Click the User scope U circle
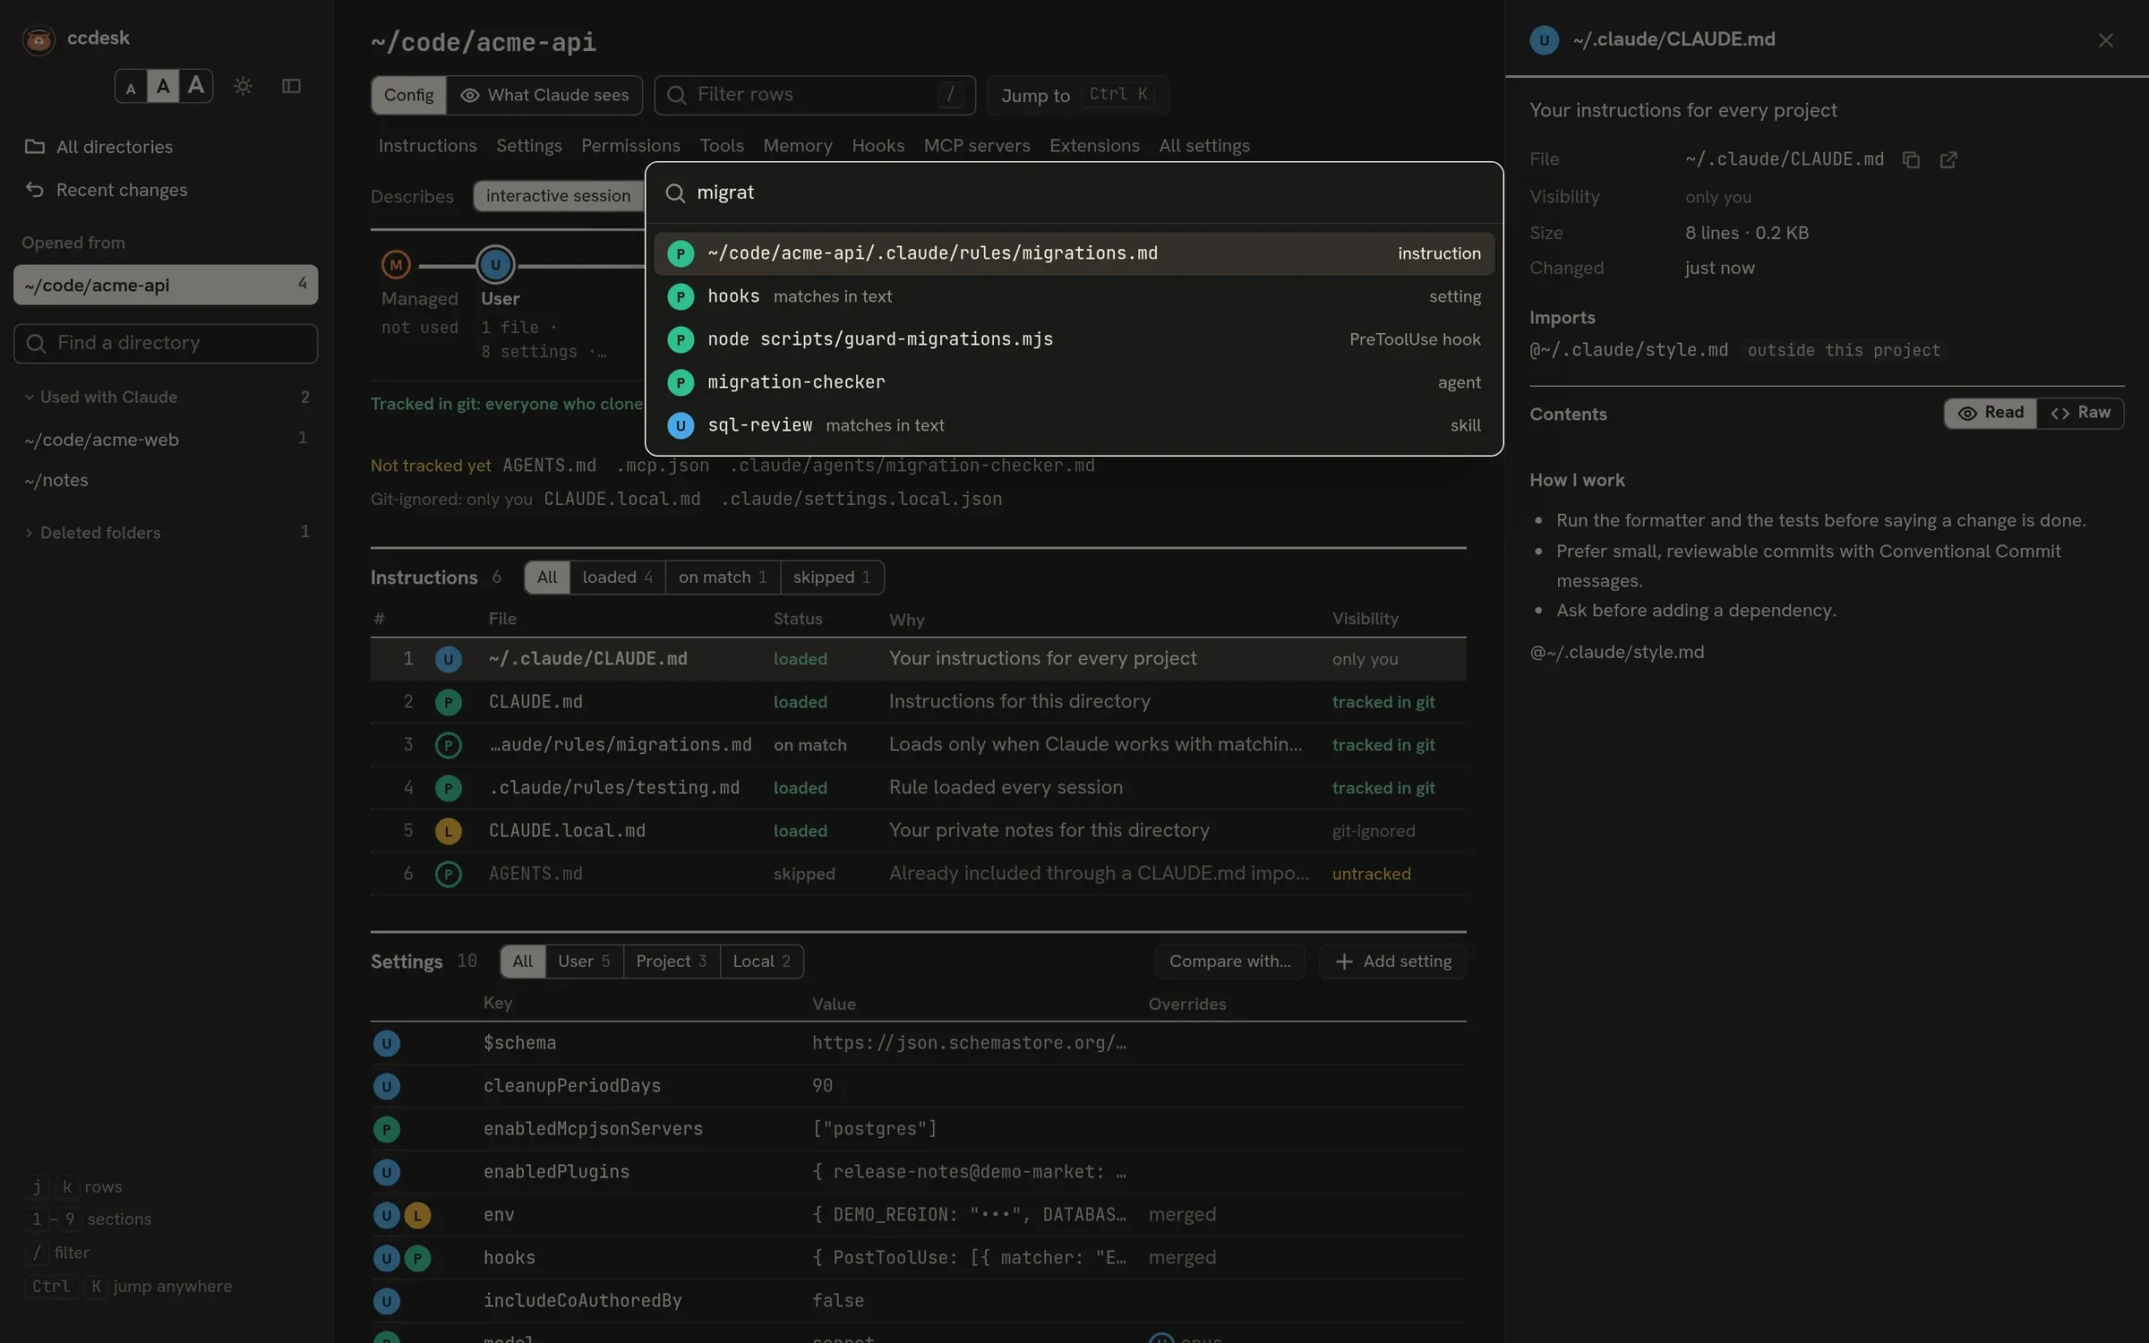 coord(495,265)
